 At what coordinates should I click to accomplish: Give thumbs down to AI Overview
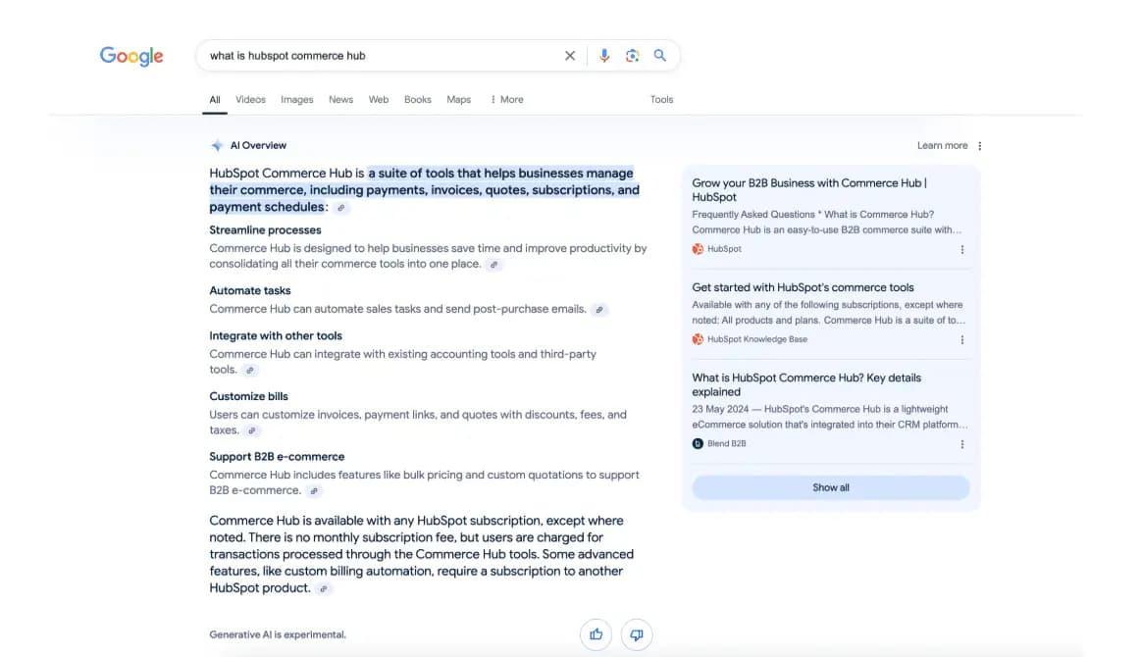pyautogui.click(x=637, y=634)
